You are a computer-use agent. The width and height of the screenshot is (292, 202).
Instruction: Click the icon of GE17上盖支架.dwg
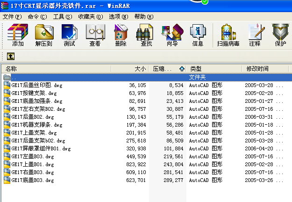(x=7, y=133)
